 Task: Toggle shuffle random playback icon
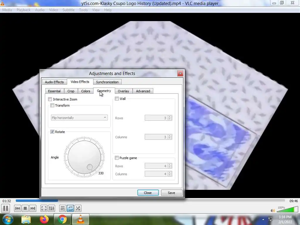pyautogui.click(x=78, y=208)
